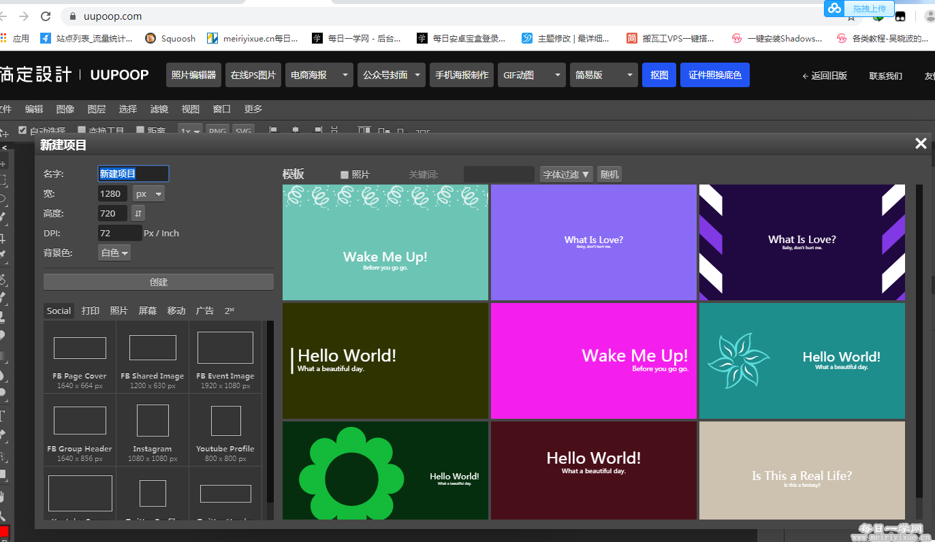
Task: Click the 证件照换底色 button
Action: 715,75
